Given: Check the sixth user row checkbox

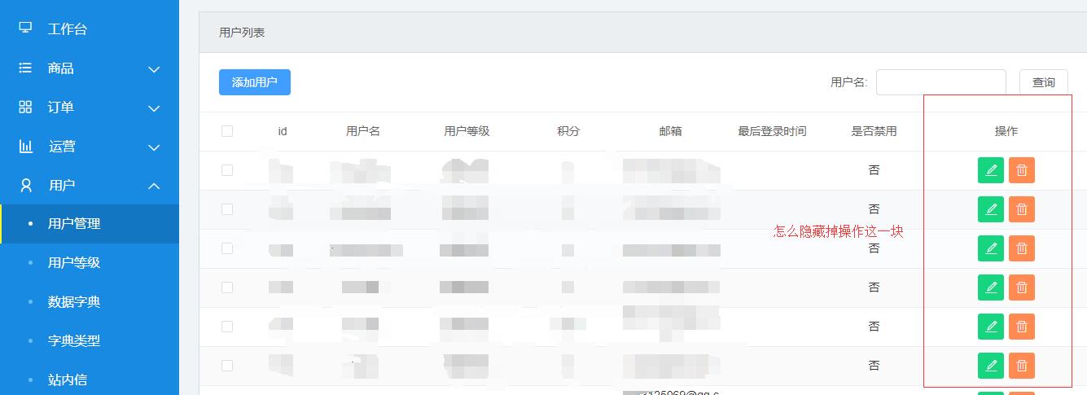Looking at the screenshot, I should [227, 366].
